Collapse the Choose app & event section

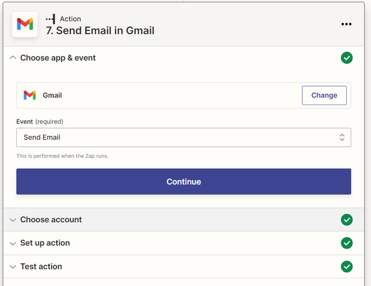click(13, 58)
